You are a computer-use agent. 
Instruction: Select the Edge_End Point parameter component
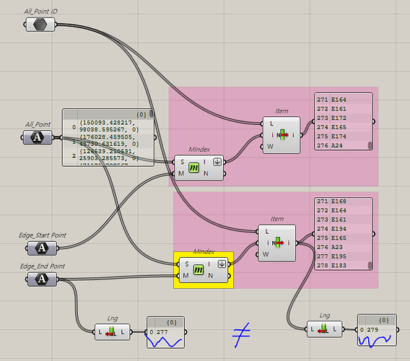[42, 279]
